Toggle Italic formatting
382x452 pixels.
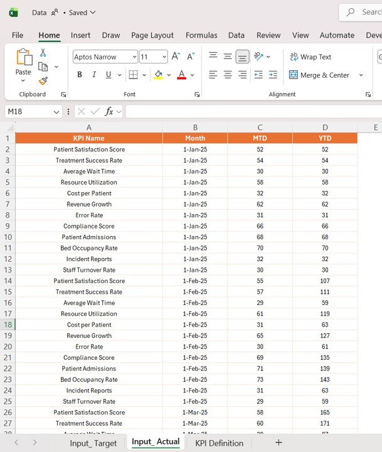click(94, 75)
